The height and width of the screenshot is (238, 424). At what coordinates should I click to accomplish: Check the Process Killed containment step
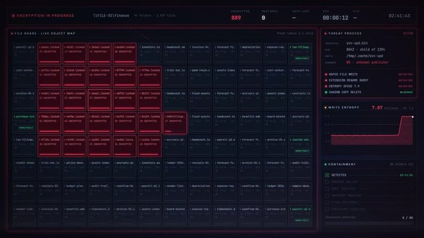coord(327,182)
